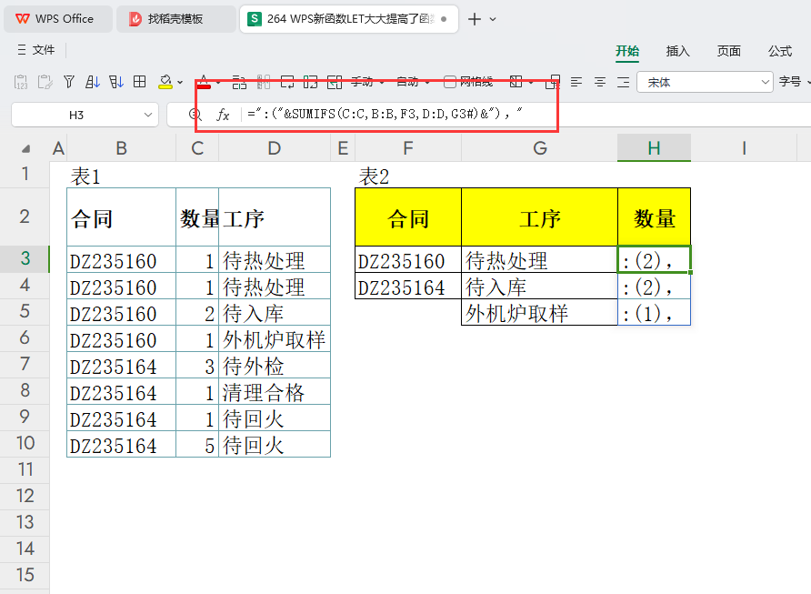
Task: Click yellow 工序 header in 表2
Action: [x=539, y=216]
